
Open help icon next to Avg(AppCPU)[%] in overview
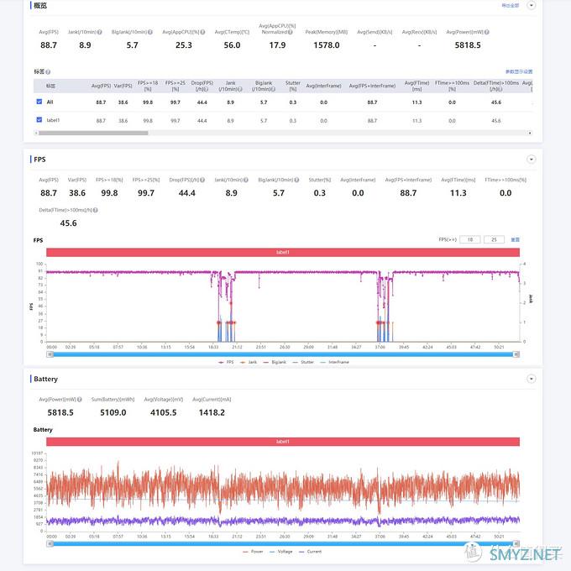202,32
